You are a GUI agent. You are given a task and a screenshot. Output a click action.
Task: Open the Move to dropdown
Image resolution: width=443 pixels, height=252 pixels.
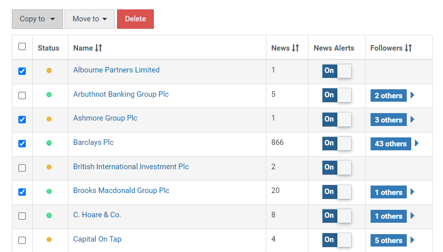coord(90,19)
